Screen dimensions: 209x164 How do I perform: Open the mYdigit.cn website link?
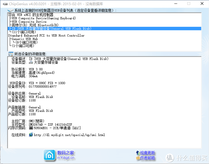click(66, 158)
